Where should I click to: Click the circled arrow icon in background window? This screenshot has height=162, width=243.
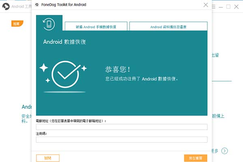[224, 151]
